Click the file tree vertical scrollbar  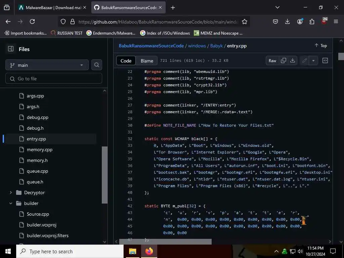point(105,175)
